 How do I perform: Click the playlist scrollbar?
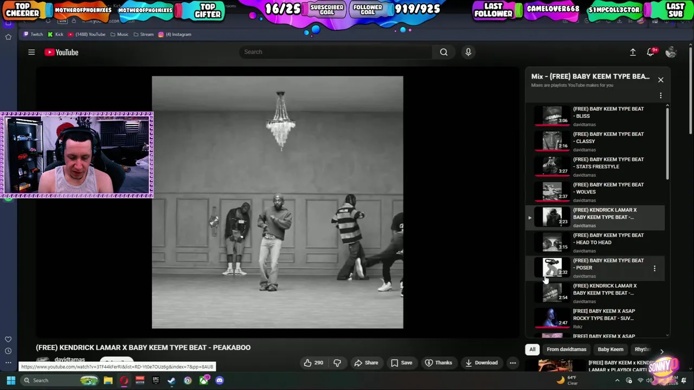tap(667, 144)
